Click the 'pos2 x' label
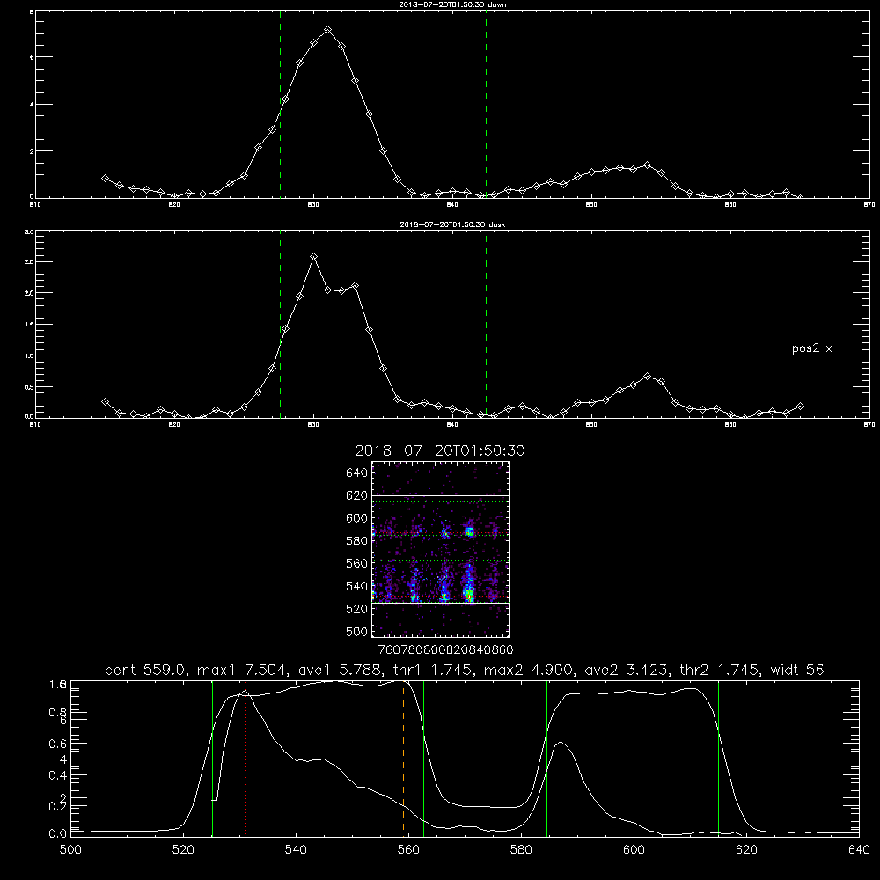The width and height of the screenshot is (880, 880). click(811, 348)
